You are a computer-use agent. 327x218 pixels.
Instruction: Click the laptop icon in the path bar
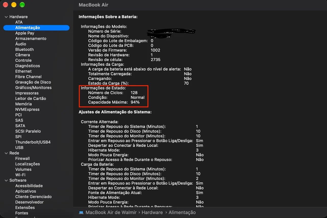81,212
